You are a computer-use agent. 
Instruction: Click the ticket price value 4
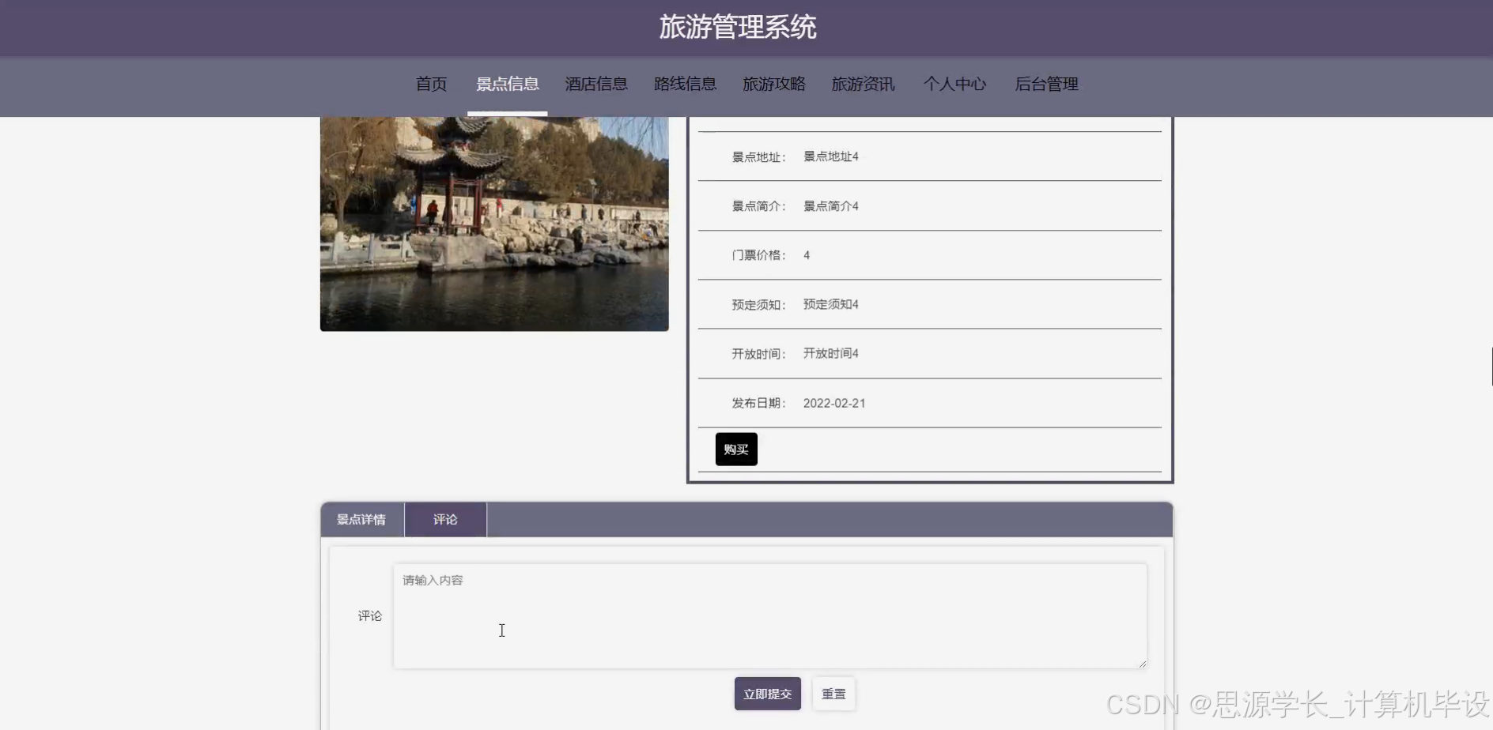tap(807, 255)
